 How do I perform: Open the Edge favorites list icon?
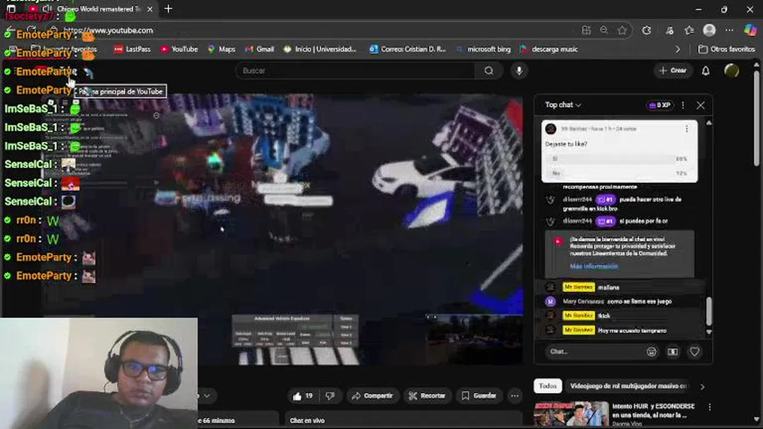pyautogui.click(x=690, y=30)
